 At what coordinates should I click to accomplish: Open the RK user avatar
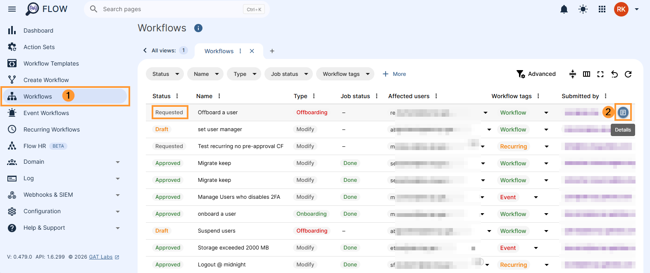621,9
